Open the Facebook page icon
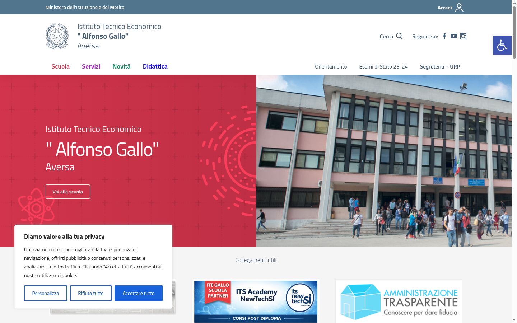This screenshot has height=323, width=517. (x=444, y=36)
